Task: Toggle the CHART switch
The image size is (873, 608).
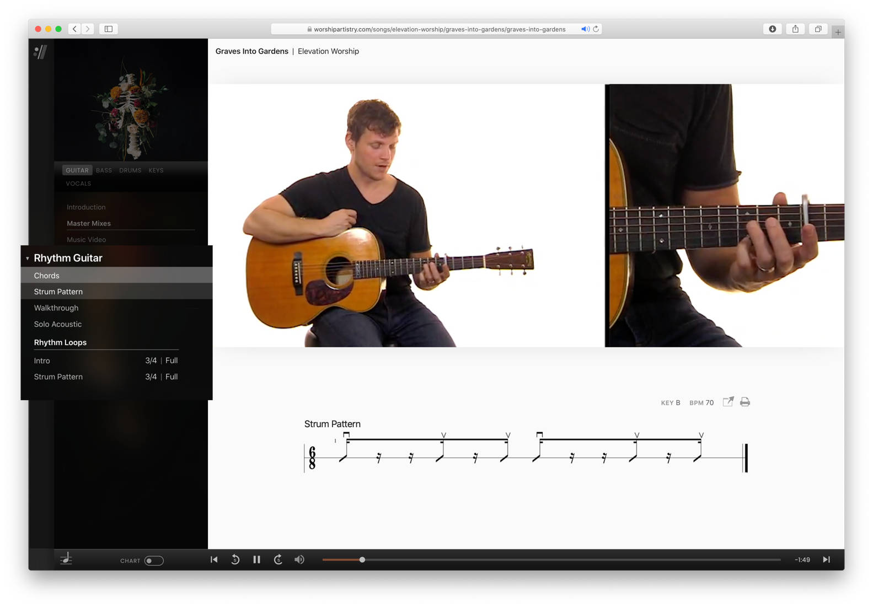Action: [153, 561]
